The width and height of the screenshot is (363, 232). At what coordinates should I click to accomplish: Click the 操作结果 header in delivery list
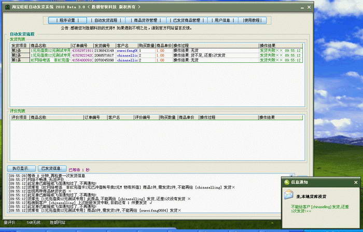[x=281, y=46]
